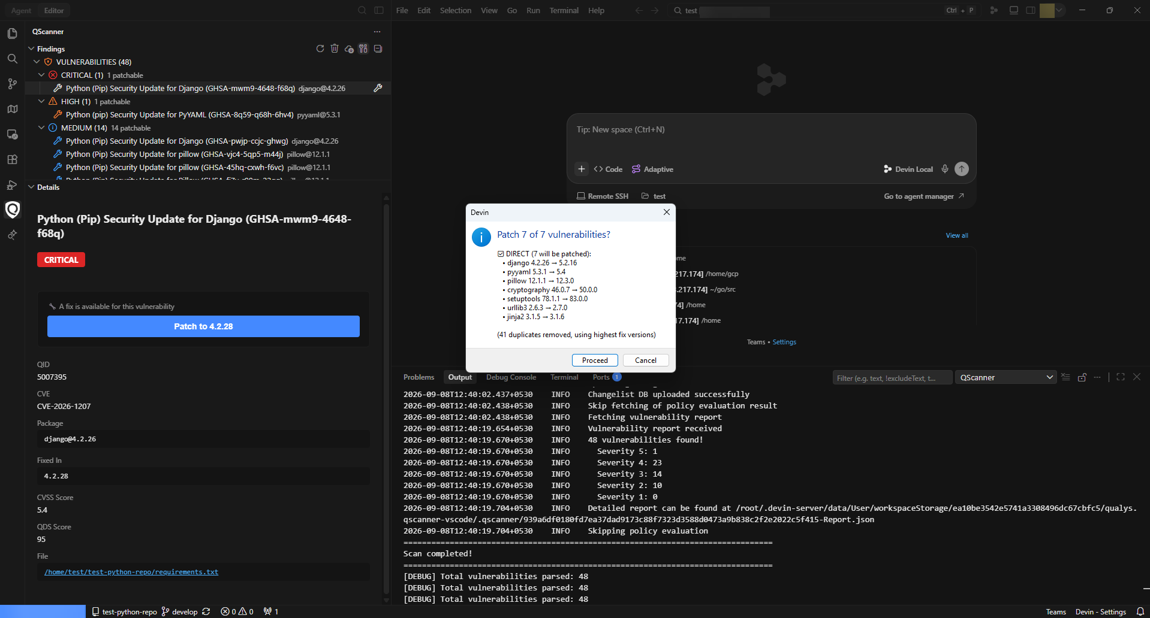This screenshot has width=1150, height=618.
Task: Click the patch-all tools icon in Findings
Action: click(363, 49)
